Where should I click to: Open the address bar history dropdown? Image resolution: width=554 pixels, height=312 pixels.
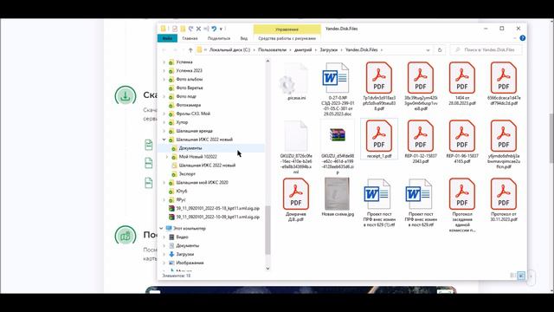tap(428, 50)
